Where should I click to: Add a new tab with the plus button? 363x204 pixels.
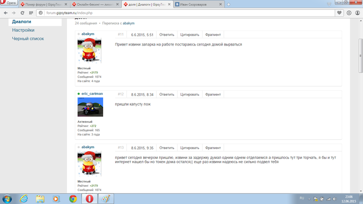point(229,4)
